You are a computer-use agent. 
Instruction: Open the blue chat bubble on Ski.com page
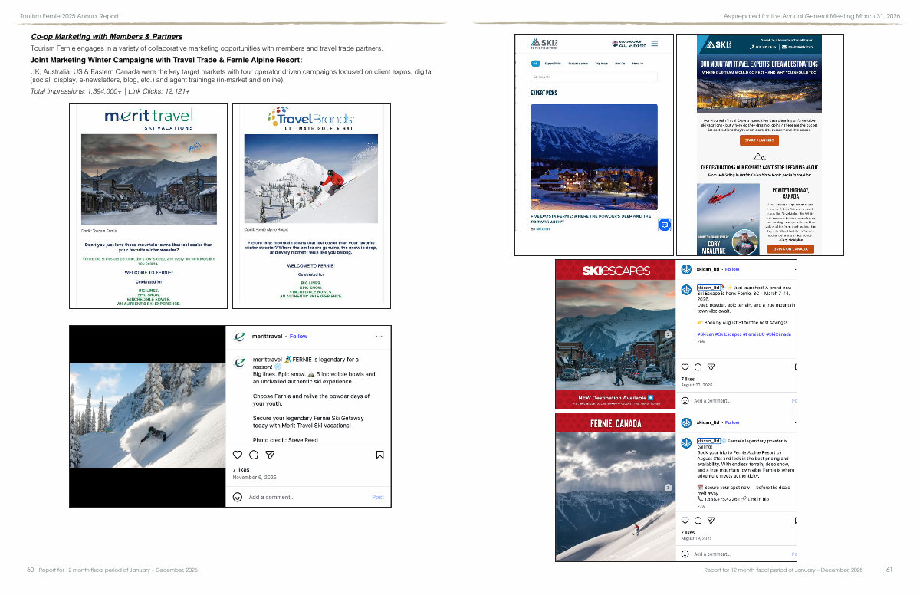tap(665, 225)
